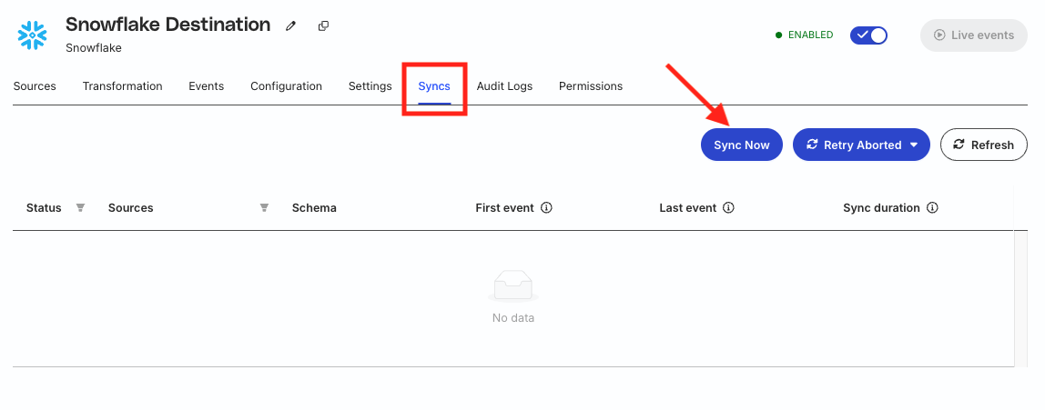The image size is (1045, 410).
Task: Open the Configuration tab
Action: point(286,86)
